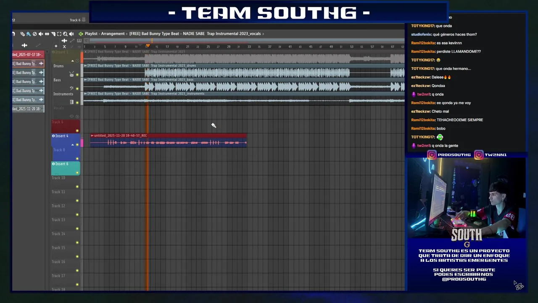
Task: Click the instrument icon on Instruments track
Action: coord(71,102)
